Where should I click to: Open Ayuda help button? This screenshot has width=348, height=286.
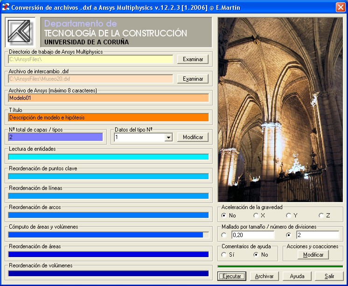pos(297,276)
